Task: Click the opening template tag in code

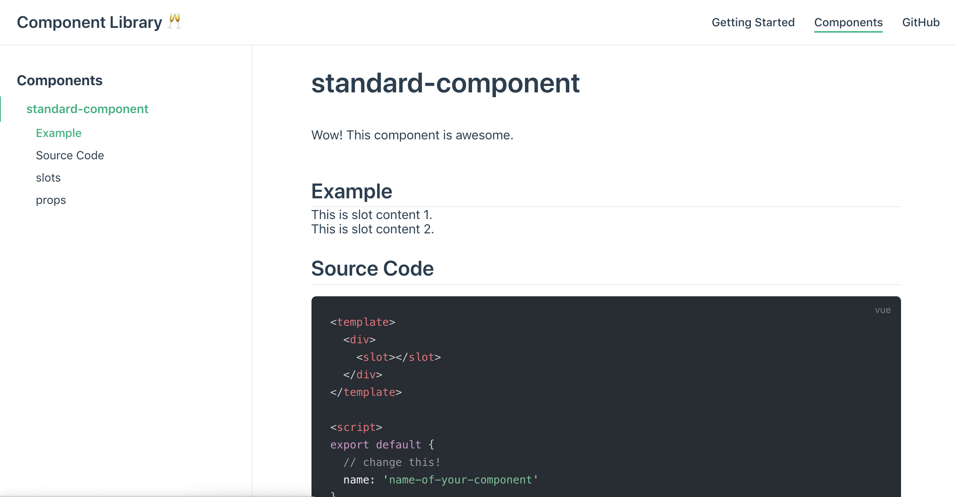Action: 362,322
